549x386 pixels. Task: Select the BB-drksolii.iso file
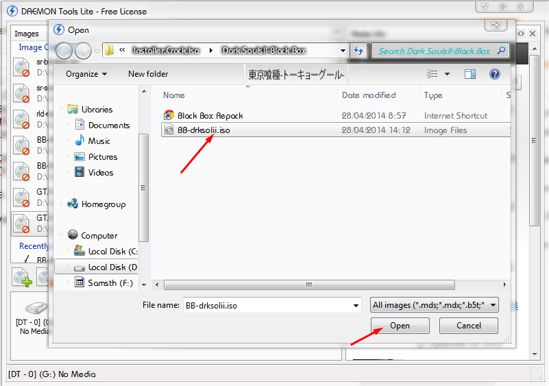pyautogui.click(x=335, y=130)
